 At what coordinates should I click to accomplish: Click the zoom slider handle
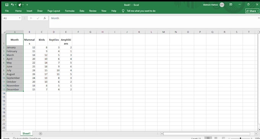(240, 138)
